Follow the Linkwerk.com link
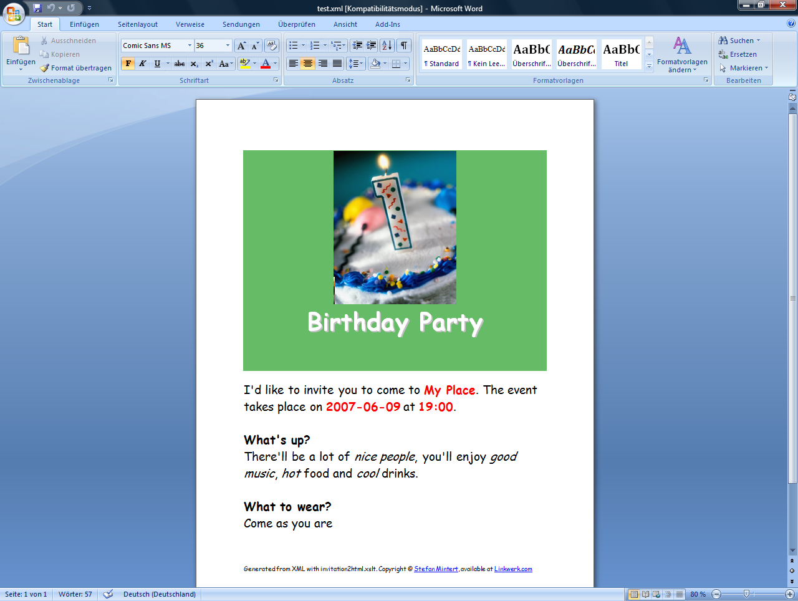The width and height of the screenshot is (798, 601). pyautogui.click(x=513, y=569)
